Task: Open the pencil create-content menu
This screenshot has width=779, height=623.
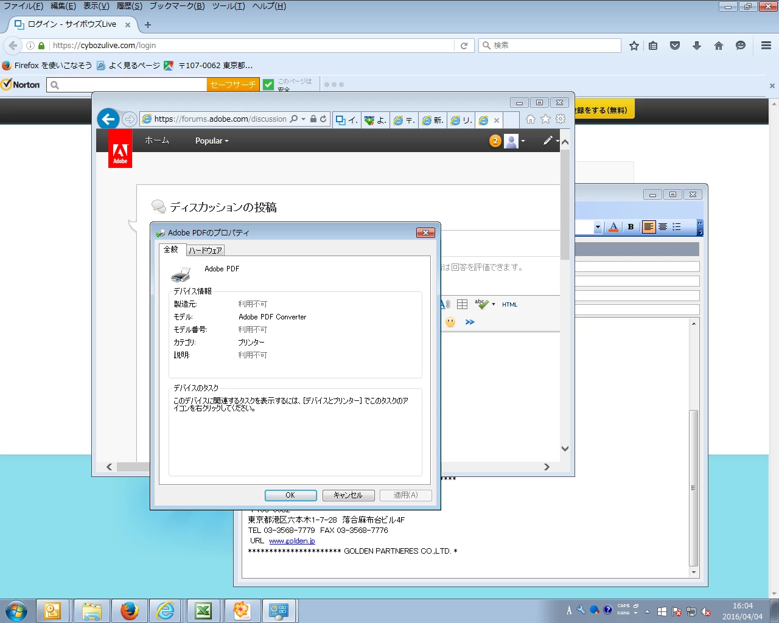Action: (551, 141)
